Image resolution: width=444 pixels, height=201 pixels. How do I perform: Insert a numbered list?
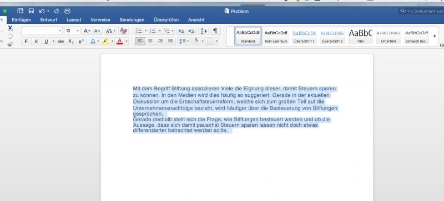tap(153, 31)
